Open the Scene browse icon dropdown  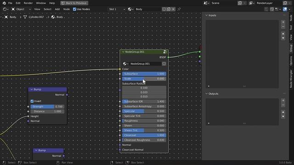tap(206, 3)
